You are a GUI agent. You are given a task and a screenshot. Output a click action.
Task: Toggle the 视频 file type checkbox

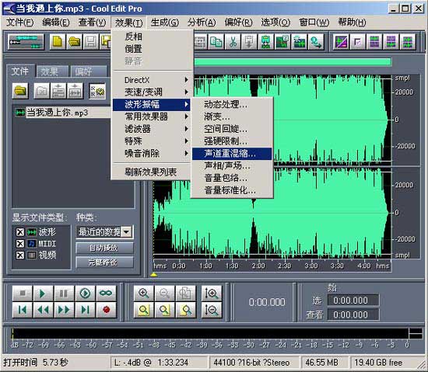(20, 256)
